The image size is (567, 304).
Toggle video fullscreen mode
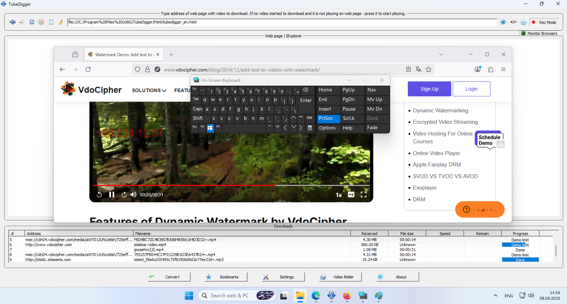364,194
